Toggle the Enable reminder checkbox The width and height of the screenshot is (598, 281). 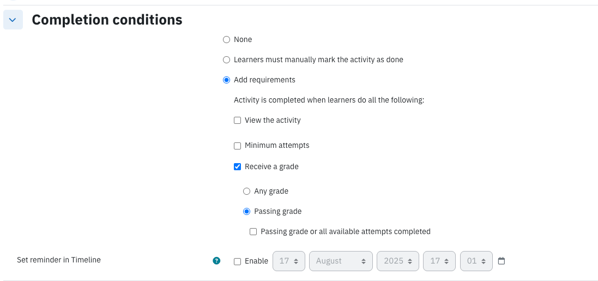[237, 261]
